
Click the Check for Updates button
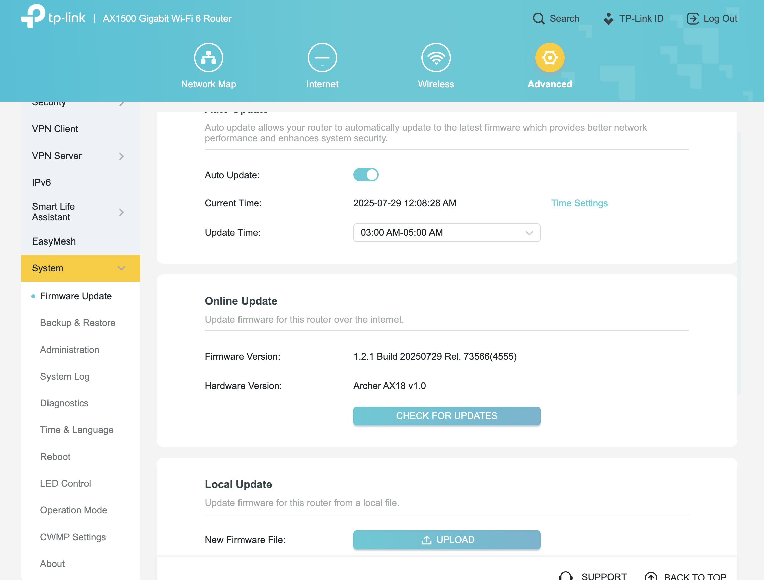click(x=446, y=416)
